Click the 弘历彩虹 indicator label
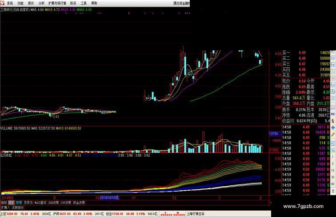 [x=6, y=155]
